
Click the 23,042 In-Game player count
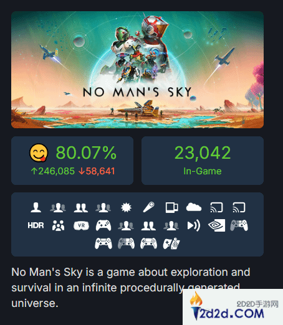click(x=203, y=153)
